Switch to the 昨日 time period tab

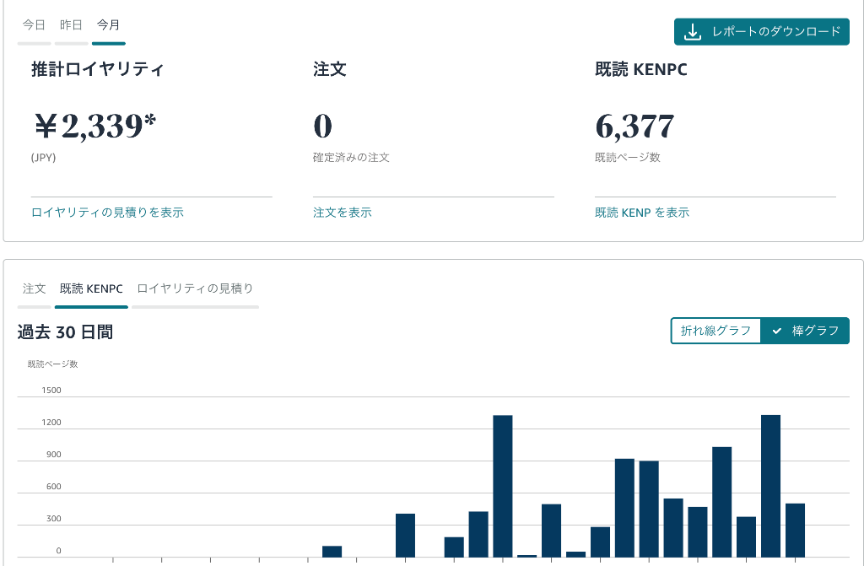click(71, 24)
